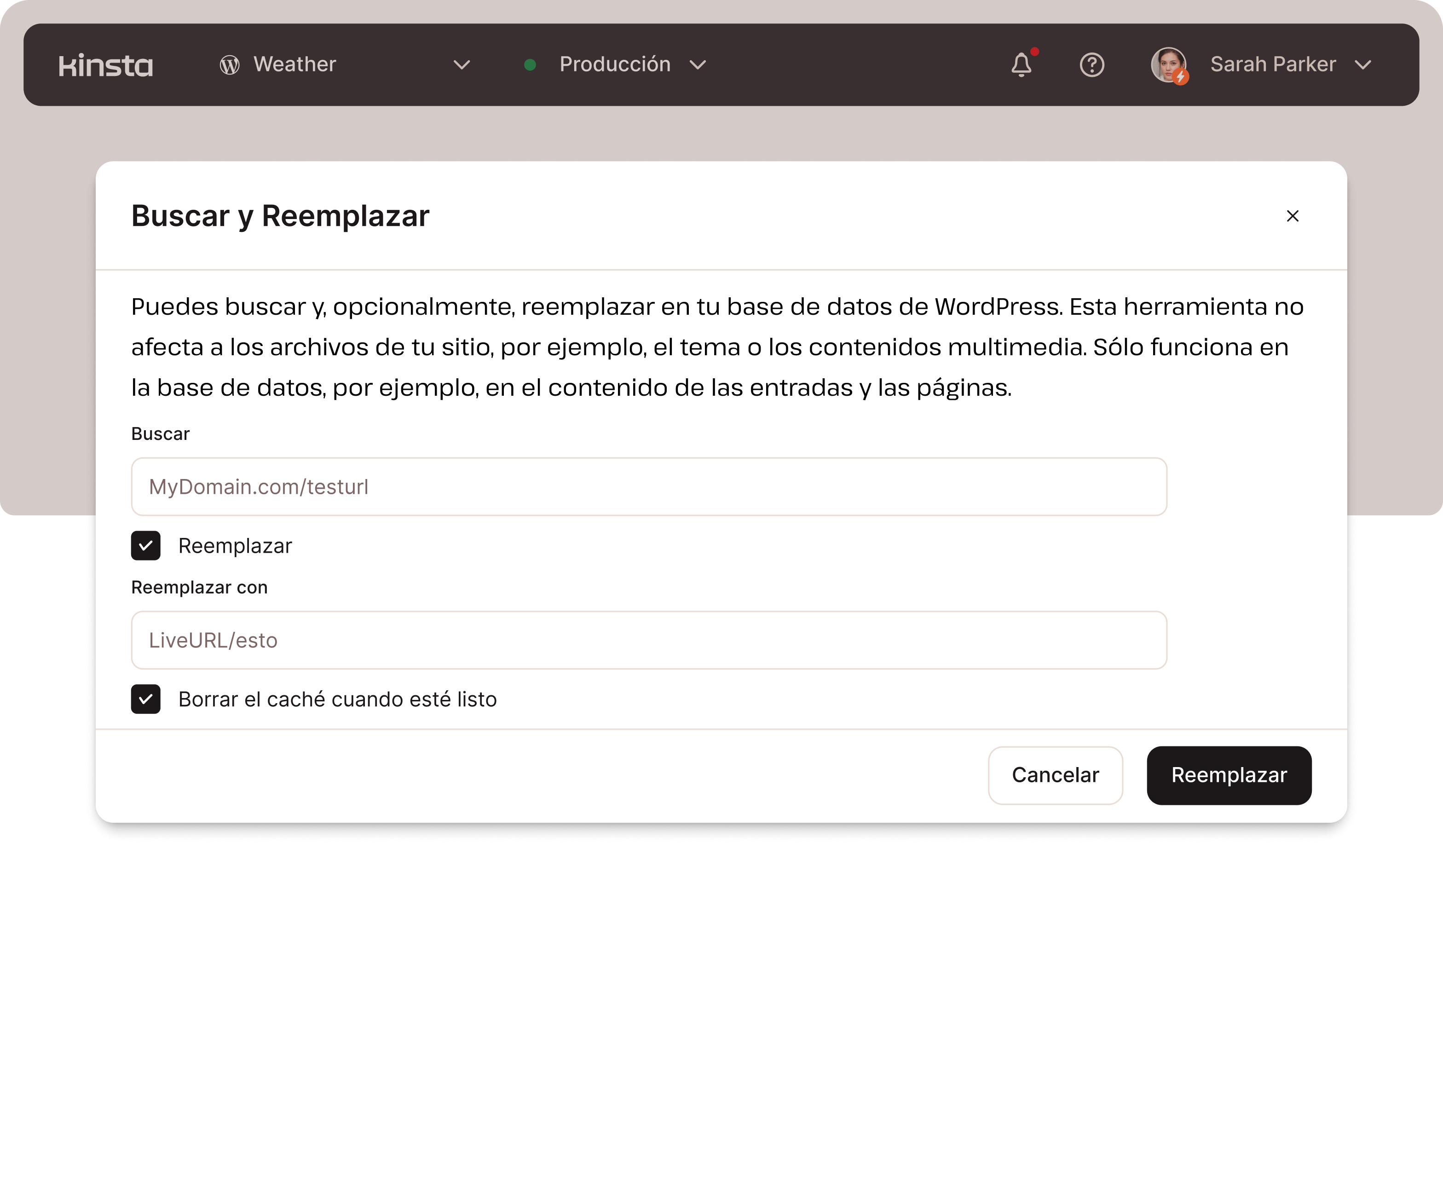The image size is (1443, 1178).
Task: Uncheck Borrar el caché cuando esté listo
Action: (x=146, y=699)
